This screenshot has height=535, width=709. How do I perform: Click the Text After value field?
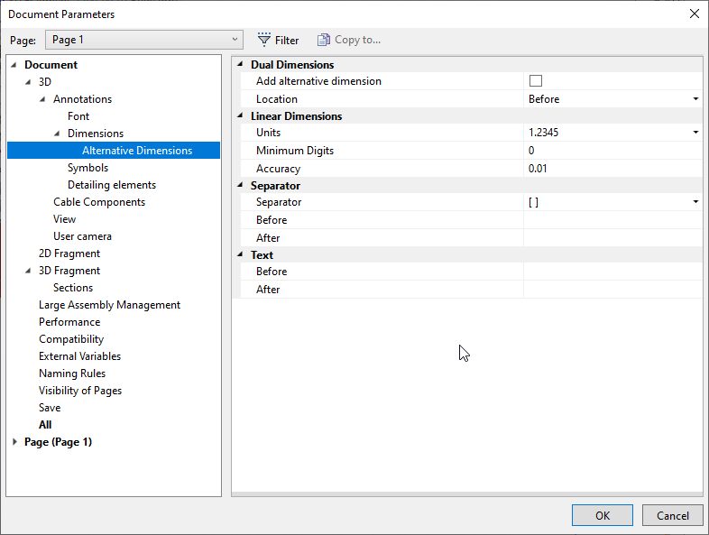point(612,290)
